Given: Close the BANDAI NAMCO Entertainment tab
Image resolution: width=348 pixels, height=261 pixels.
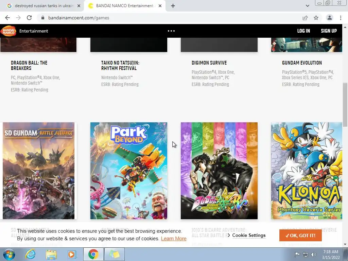Looking at the screenshot, I should (x=160, y=6).
